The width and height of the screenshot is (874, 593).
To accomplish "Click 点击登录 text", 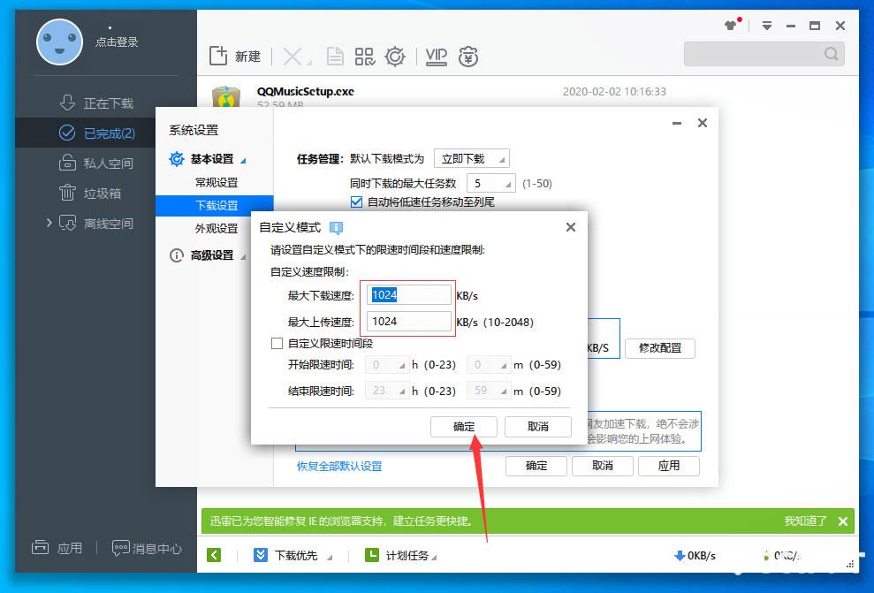I will coord(117,42).
